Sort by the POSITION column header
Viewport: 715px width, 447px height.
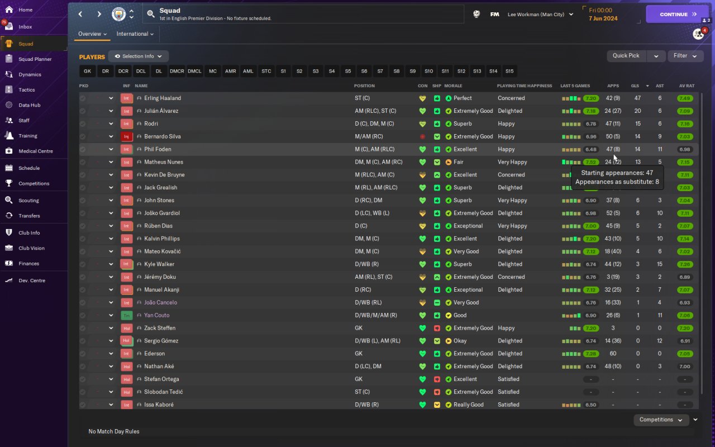coord(364,86)
